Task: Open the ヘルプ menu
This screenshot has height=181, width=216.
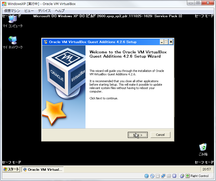Action: point(60,11)
